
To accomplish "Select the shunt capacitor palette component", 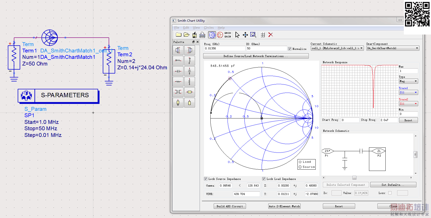I will point(189,71).
